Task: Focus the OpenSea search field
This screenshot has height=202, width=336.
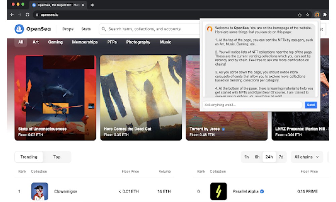Action: tap(150, 29)
